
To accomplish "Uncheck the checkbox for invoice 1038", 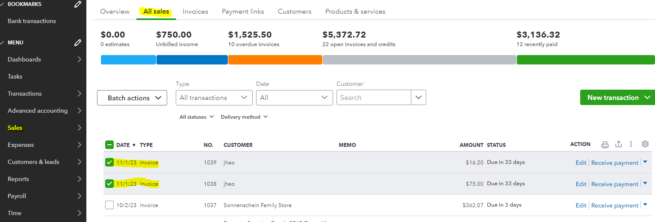I will [109, 184].
